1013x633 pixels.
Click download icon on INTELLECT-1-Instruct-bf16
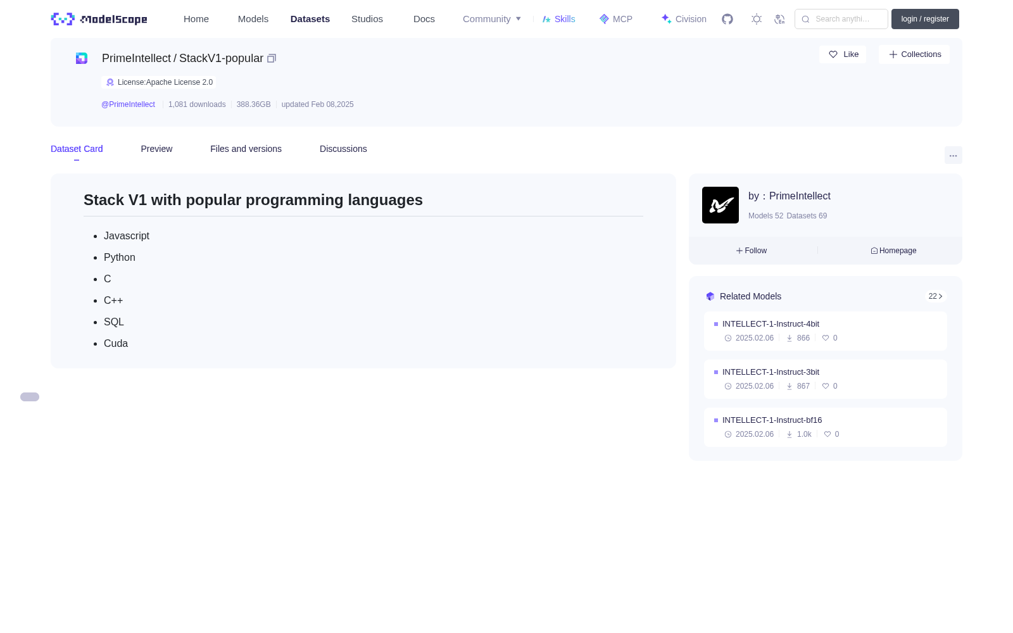pos(790,434)
